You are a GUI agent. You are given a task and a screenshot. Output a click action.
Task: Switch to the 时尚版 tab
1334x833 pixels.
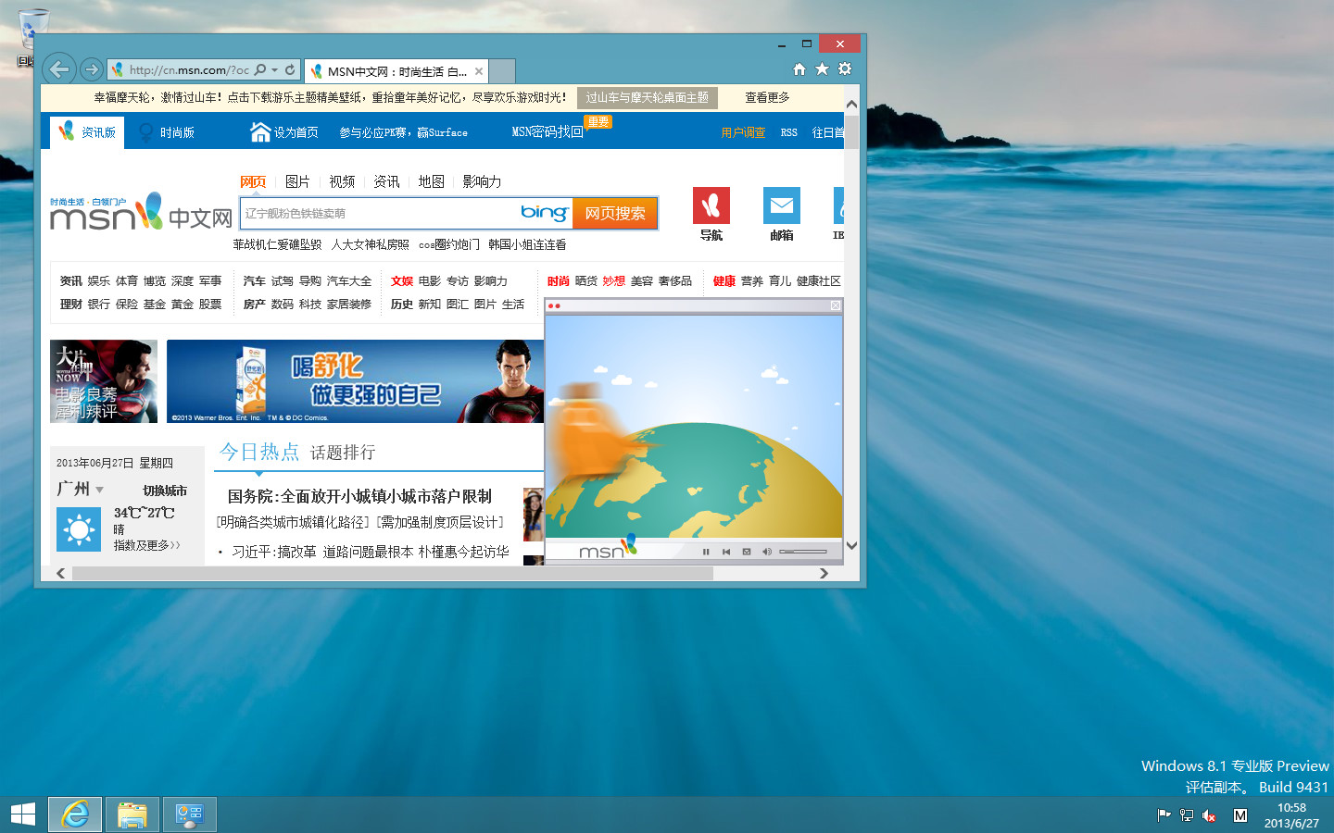click(x=167, y=132)
